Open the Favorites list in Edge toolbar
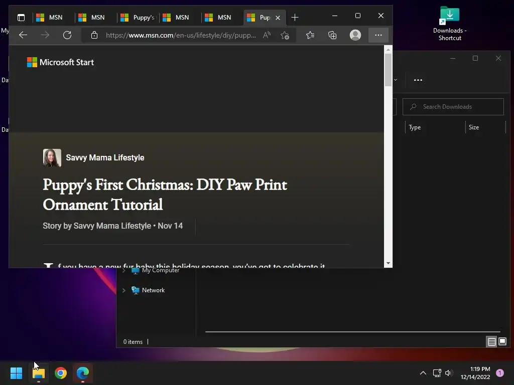The width and height of the screenshot is (514, 385). tap(310, 35)
